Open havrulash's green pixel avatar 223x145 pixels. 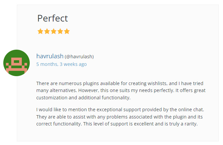tap(17, 63)
